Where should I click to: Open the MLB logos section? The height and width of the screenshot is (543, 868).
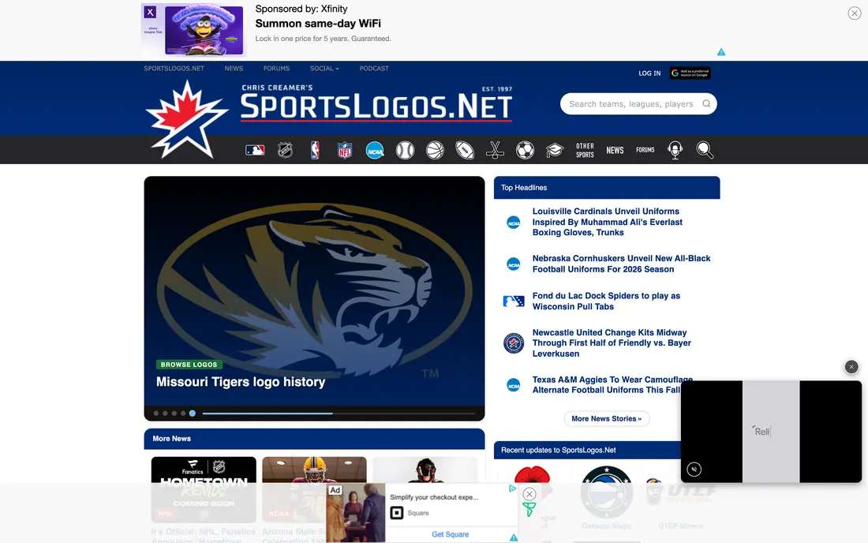pos(255,150)
